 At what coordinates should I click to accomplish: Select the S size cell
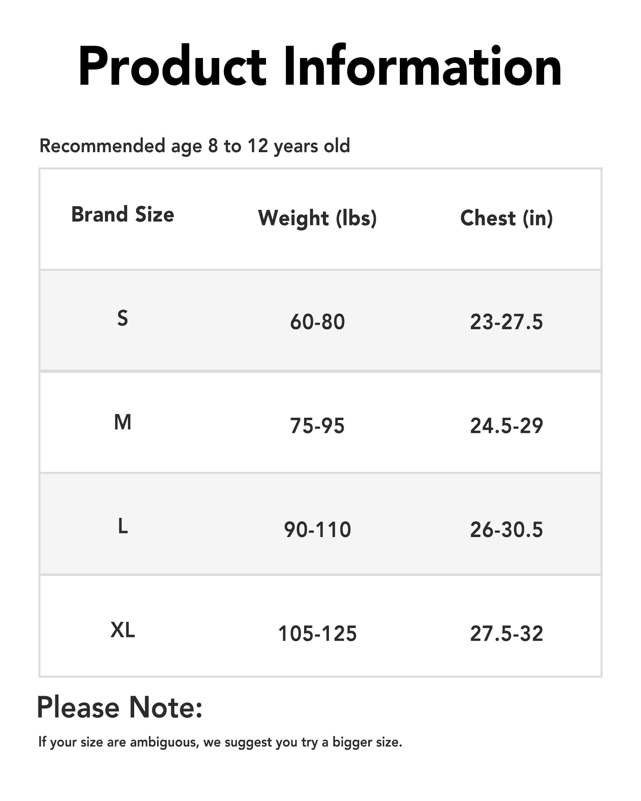tap(123, 319)
